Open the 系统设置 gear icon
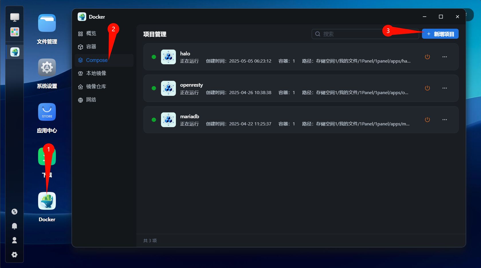This screenshot has height=268, width=481. (47, 68)
